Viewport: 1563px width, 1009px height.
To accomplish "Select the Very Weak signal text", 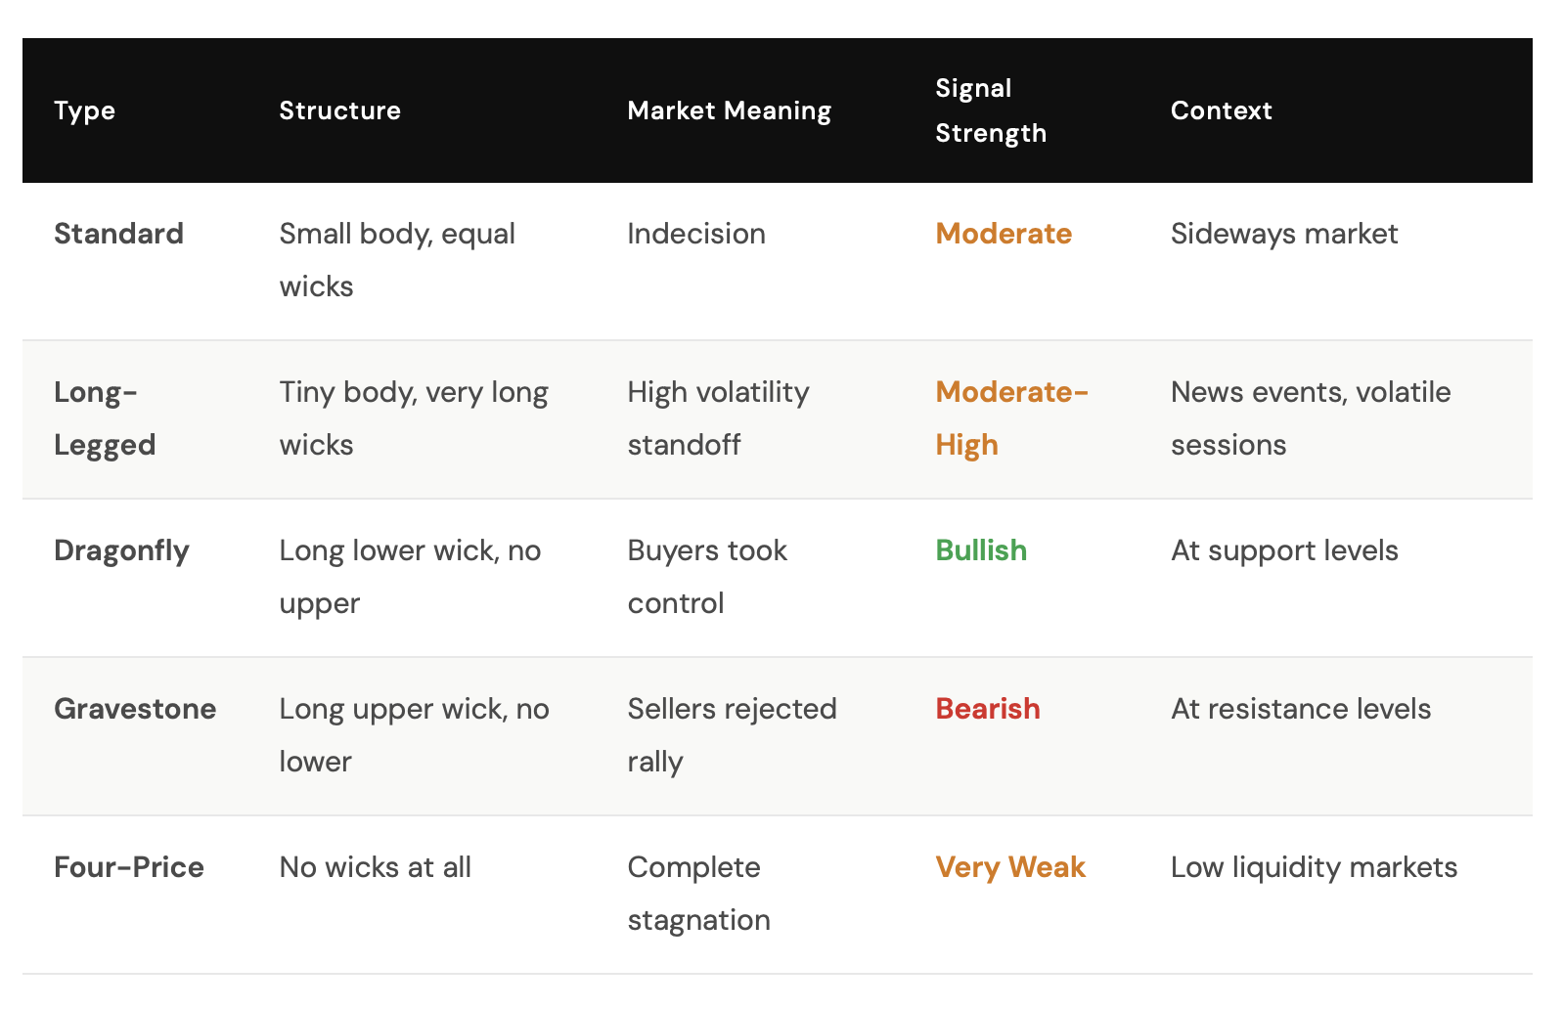I will pyautogui.click(x=1010, y=867).
